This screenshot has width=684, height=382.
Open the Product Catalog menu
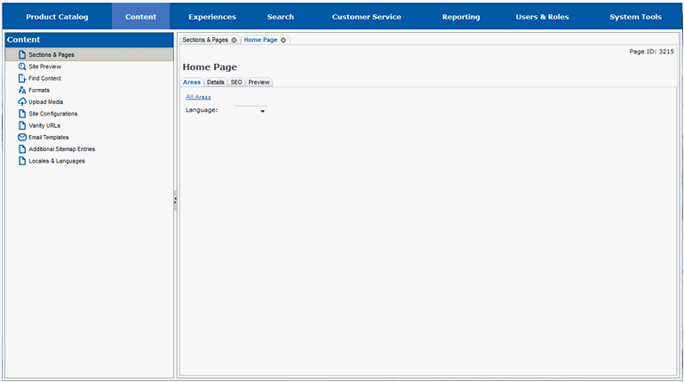(x=57, y=17)
